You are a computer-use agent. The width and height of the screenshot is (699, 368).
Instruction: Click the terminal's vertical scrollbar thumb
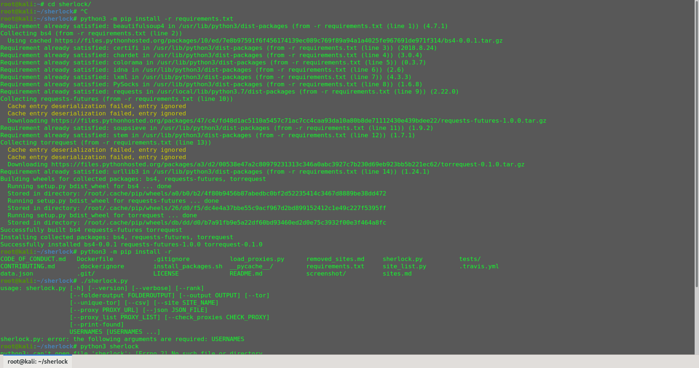(x=697, y=144)
